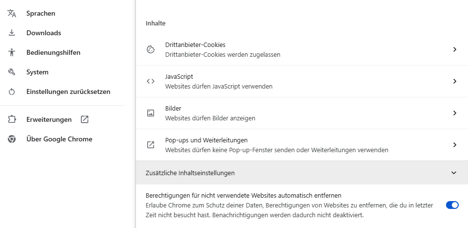Click the Erweiterungen puzzle piece icon
The width and height of the screenshot is (468, 228).
click(x=12, y=119)
